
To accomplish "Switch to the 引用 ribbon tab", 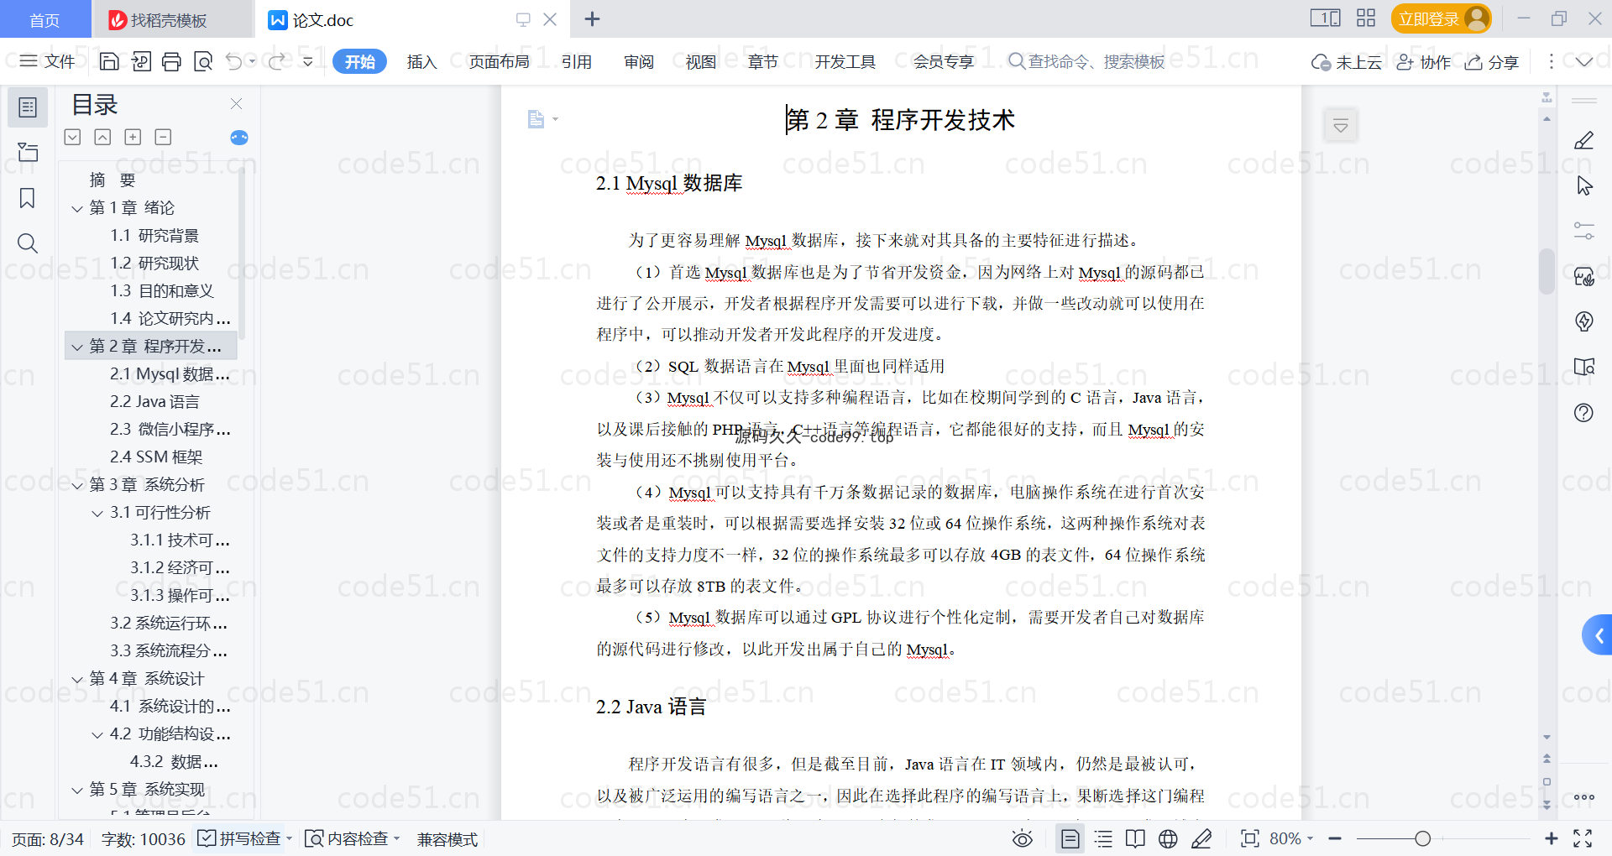I will pos(577,61).
